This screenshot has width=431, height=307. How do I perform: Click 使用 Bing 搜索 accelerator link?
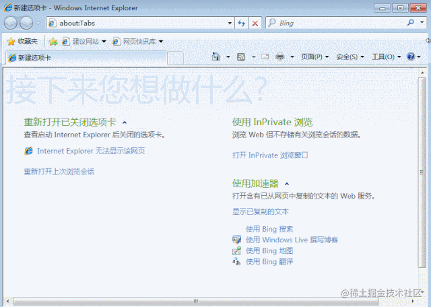click(269, 229)
